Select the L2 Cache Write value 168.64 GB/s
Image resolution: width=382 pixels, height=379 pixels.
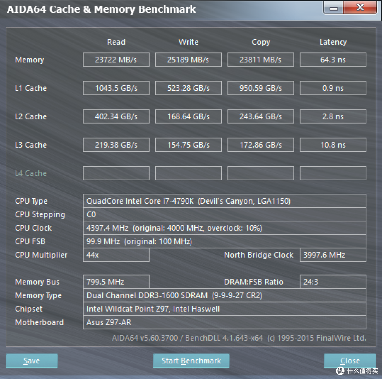(188, 117)
